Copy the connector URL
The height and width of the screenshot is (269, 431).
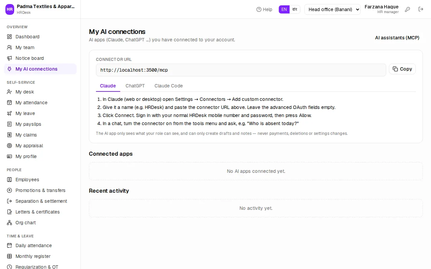tap(402, 69)
